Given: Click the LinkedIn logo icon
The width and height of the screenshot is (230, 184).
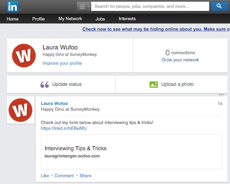Looking at the screenshot, I should [x=13, y=7].
